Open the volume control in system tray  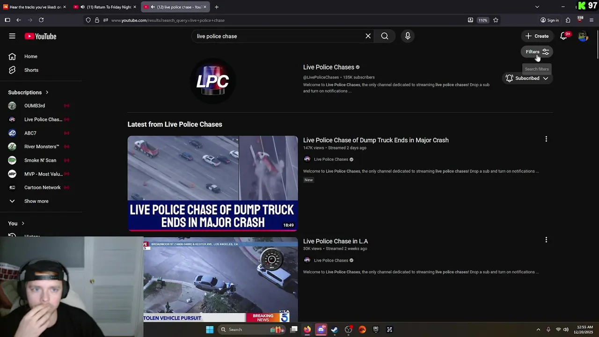coord(566,330)
